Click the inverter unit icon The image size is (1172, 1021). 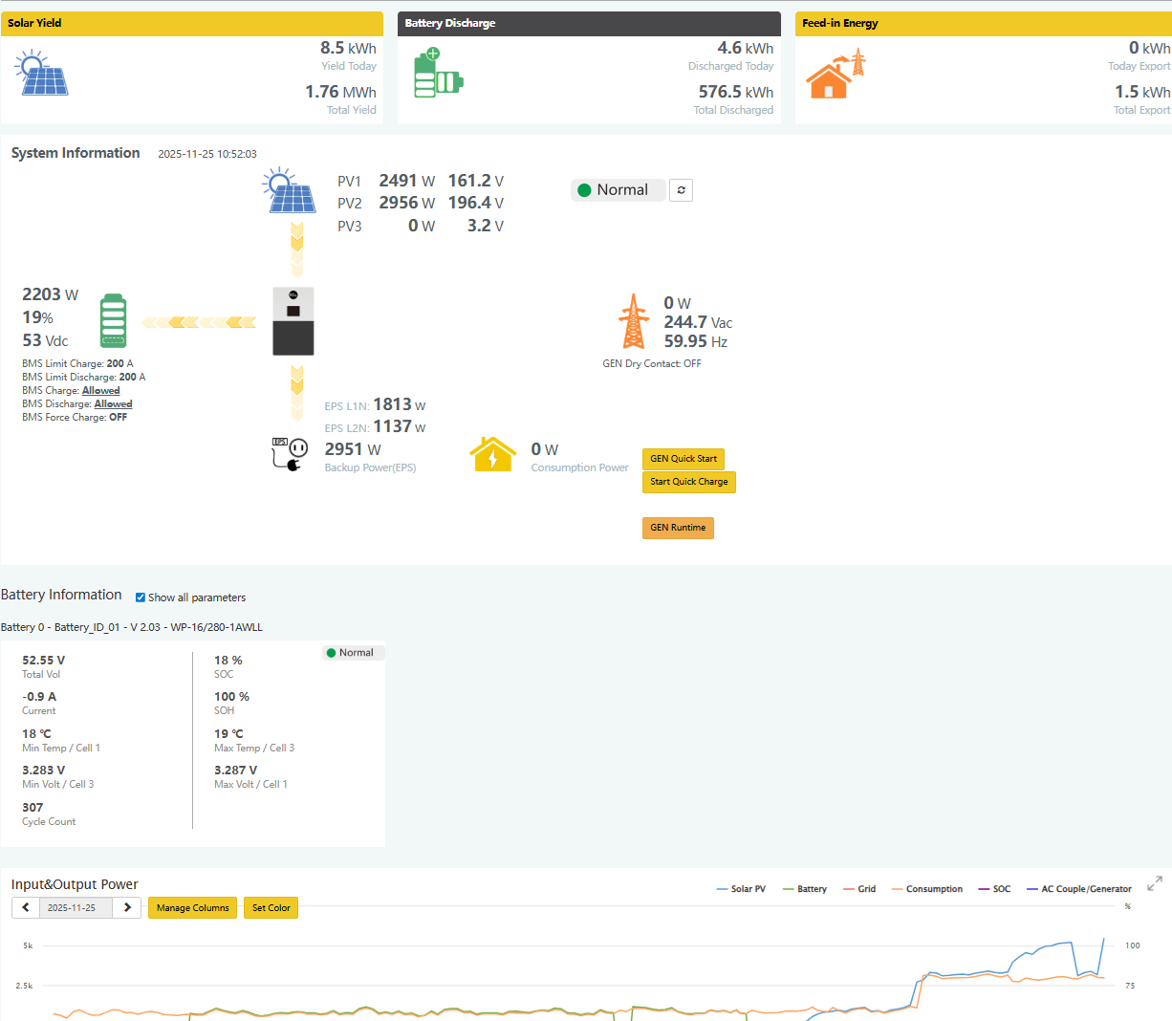(293, 321)
